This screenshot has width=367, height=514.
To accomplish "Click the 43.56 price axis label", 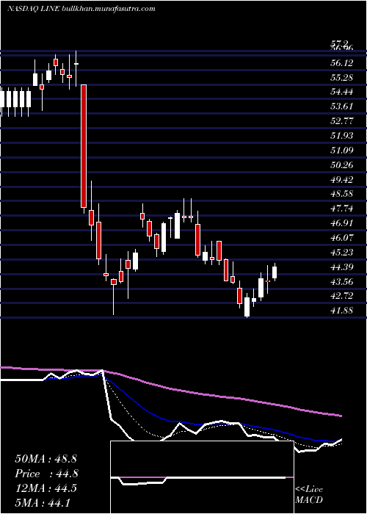I will pos(342,281).
